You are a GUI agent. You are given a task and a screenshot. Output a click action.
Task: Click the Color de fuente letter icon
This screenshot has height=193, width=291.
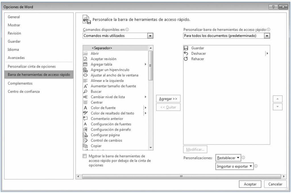[x=85, y=108]
